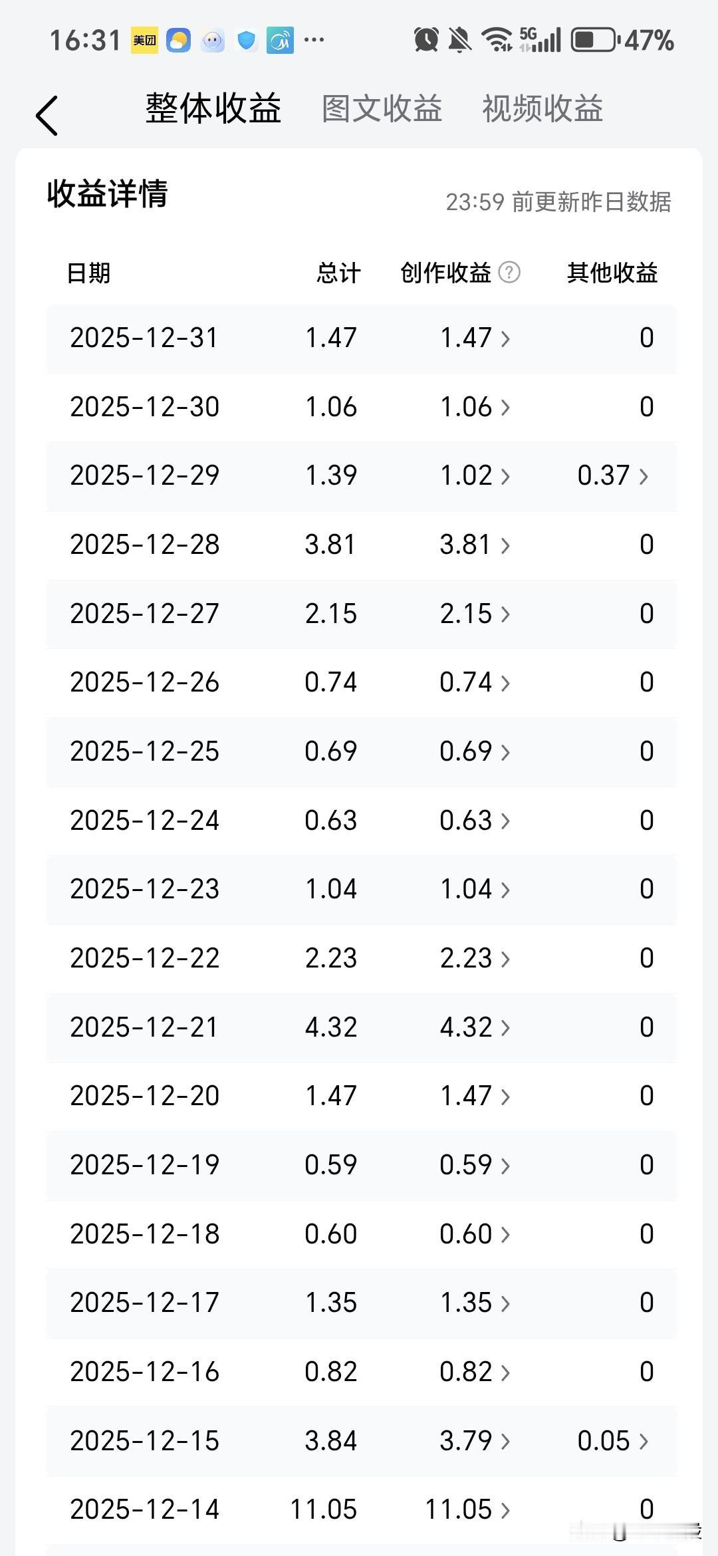The image size is (718, 1556).
Task: Tap the 2025-12-22 date row
Action: [x=145, y=958]
